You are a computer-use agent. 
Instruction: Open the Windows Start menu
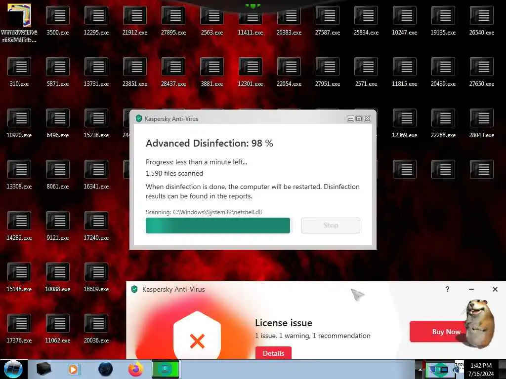click(x=13, y=369)
